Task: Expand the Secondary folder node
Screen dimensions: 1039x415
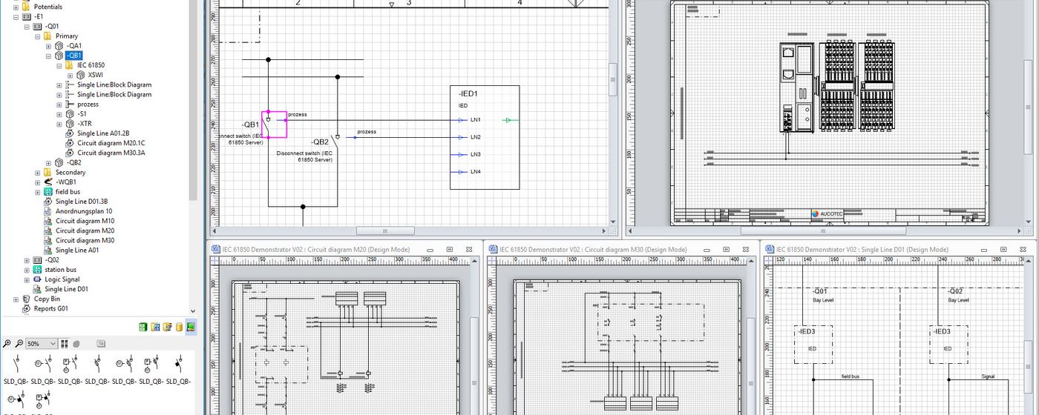Action: click(x=38, y=173)
